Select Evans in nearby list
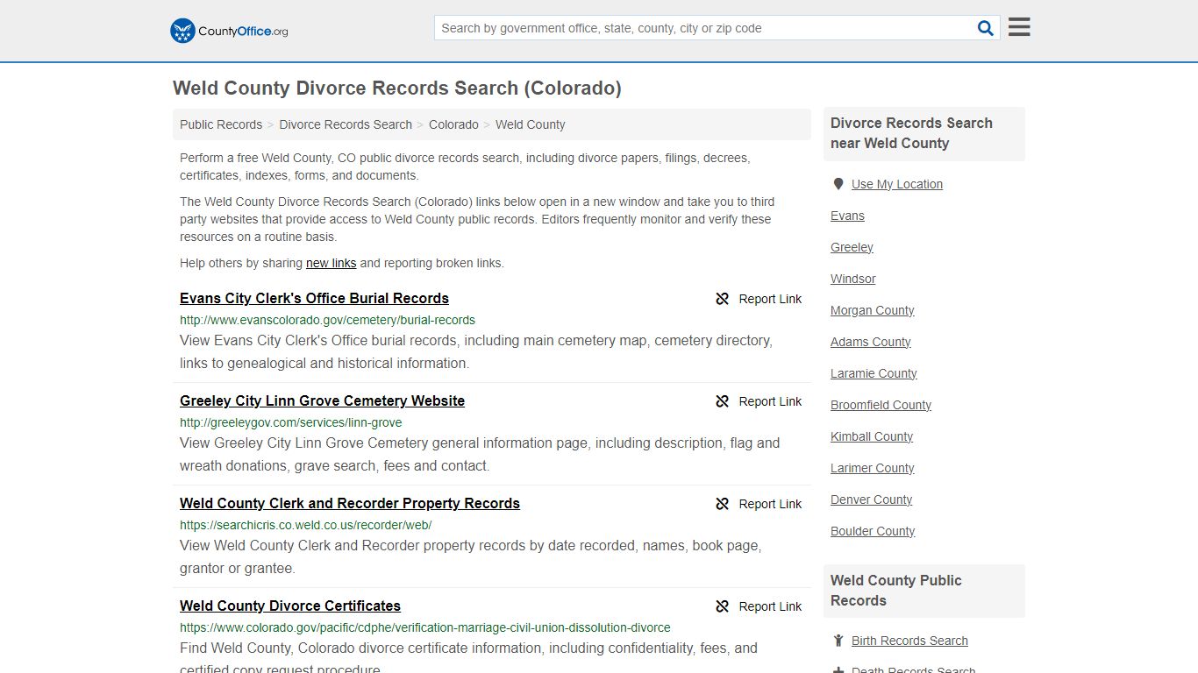 (847, 216)
